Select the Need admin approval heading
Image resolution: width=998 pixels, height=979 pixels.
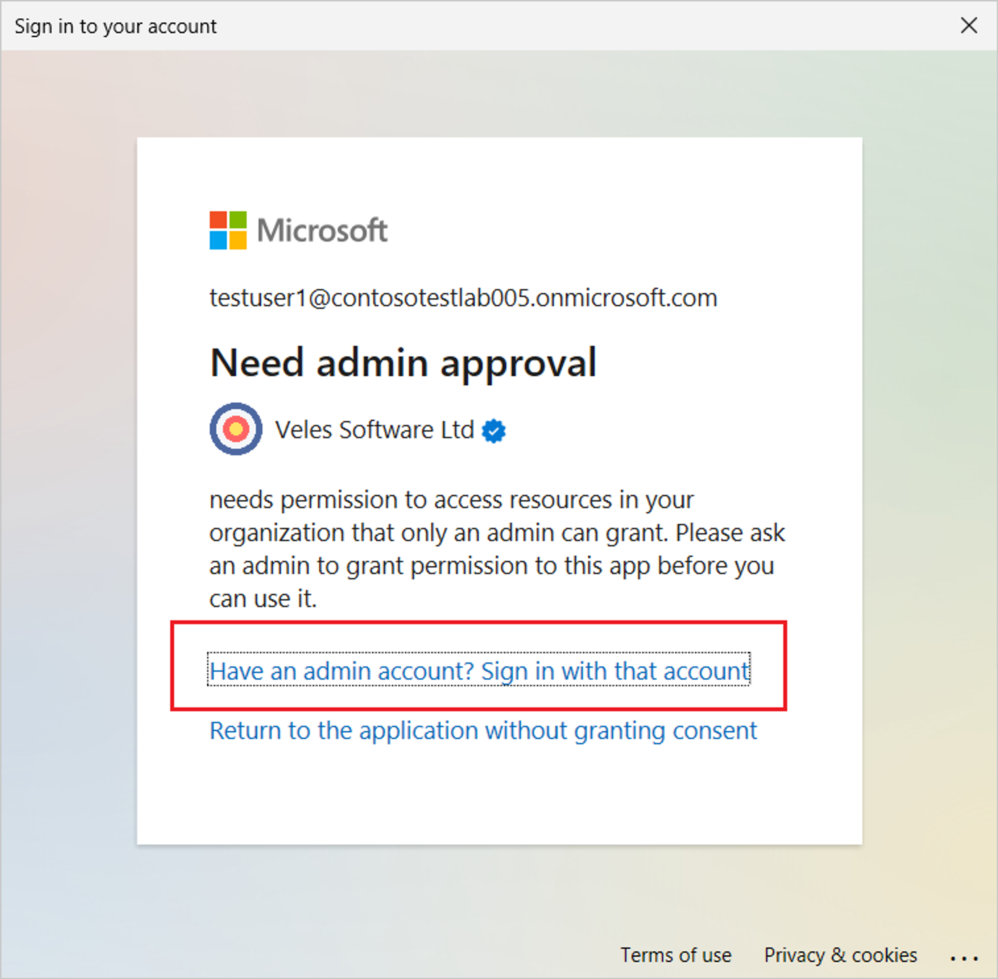tap(403, 364)
